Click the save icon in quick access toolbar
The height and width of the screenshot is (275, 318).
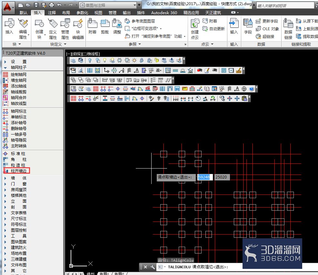(36, 5)
